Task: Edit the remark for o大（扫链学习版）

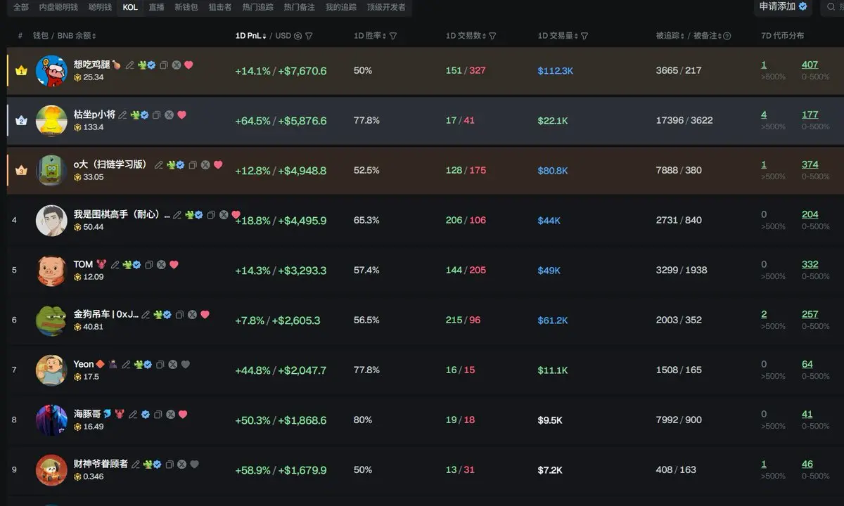Action: (x=158, y=165)
